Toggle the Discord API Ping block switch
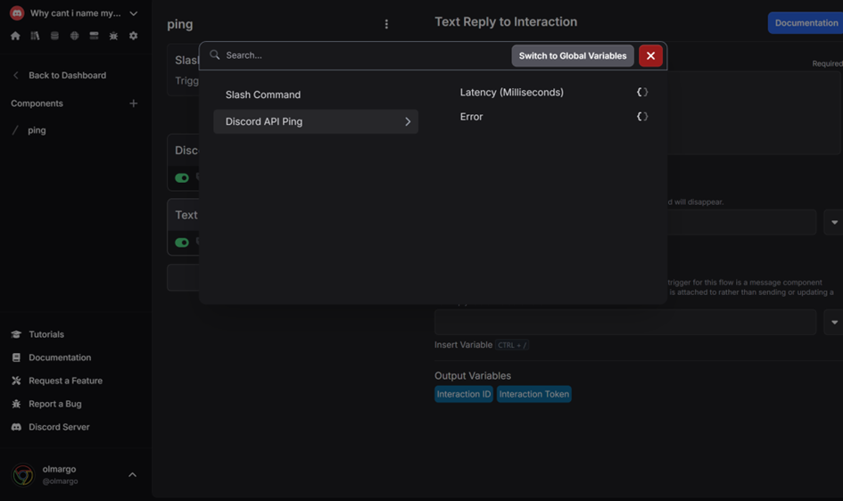The height and width of the screenshot is (501, 843). point(182,177)
